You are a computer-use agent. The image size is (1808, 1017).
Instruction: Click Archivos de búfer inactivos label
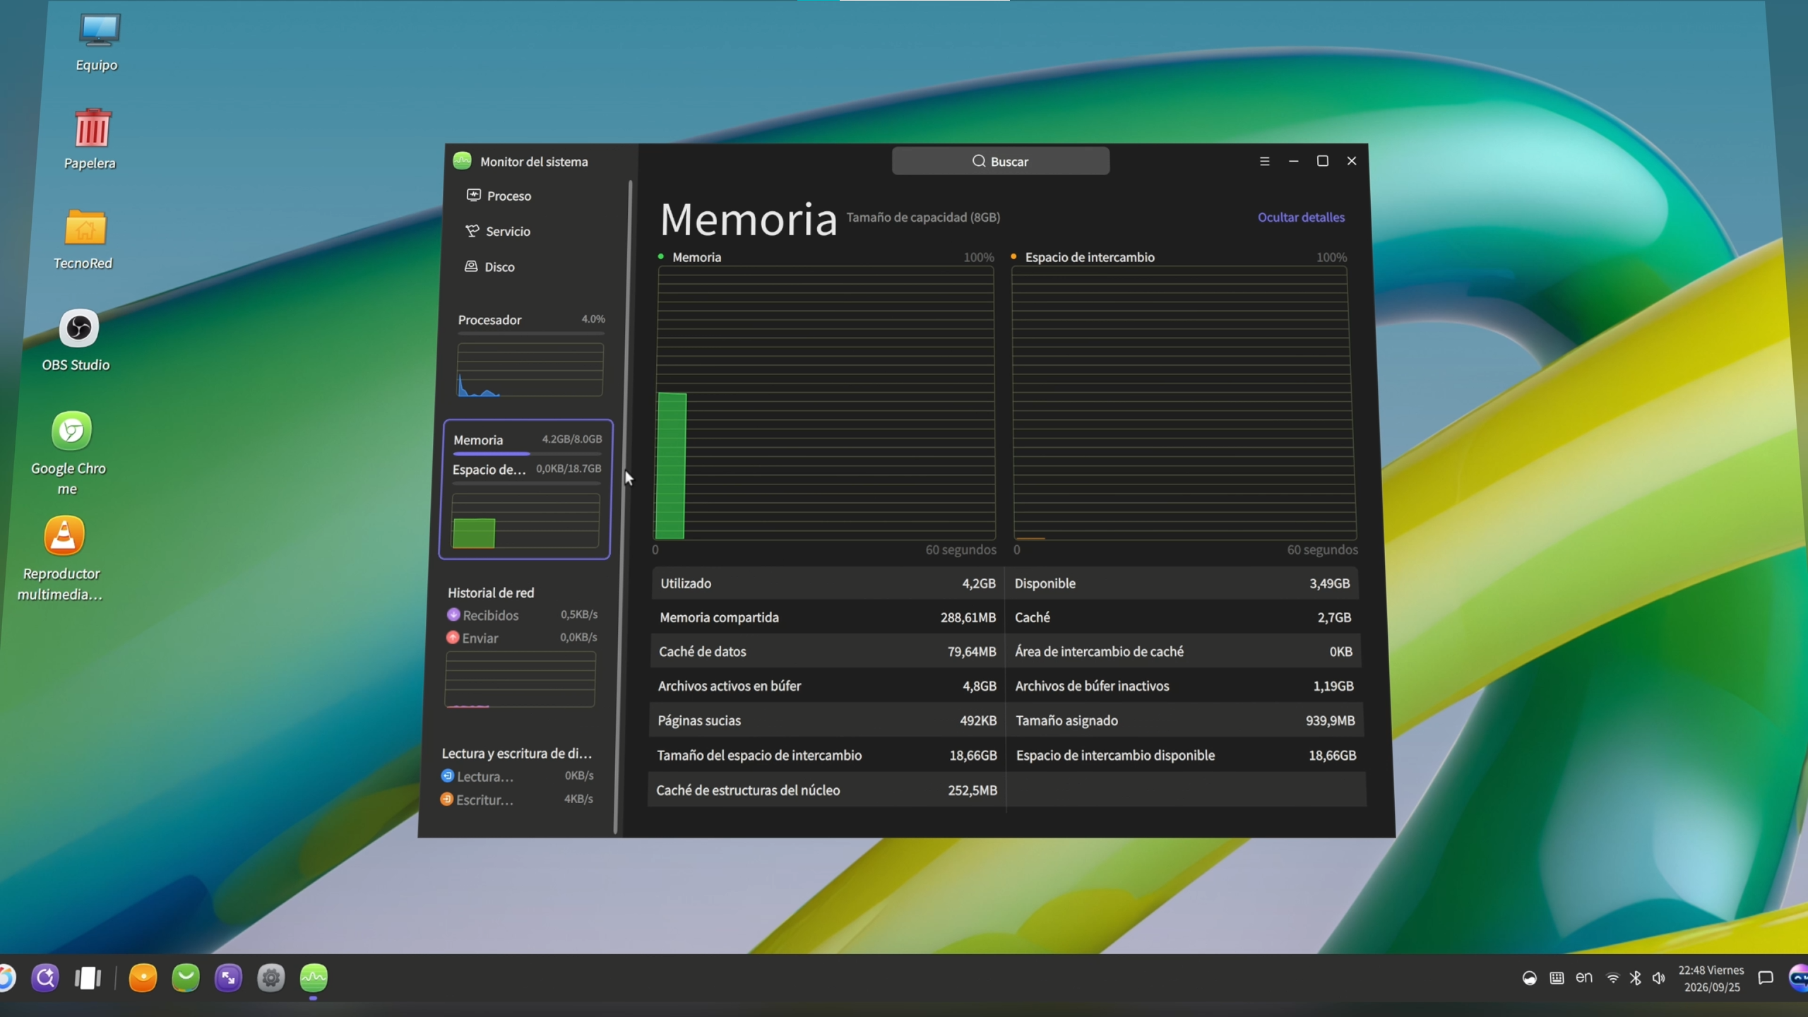1092,686
